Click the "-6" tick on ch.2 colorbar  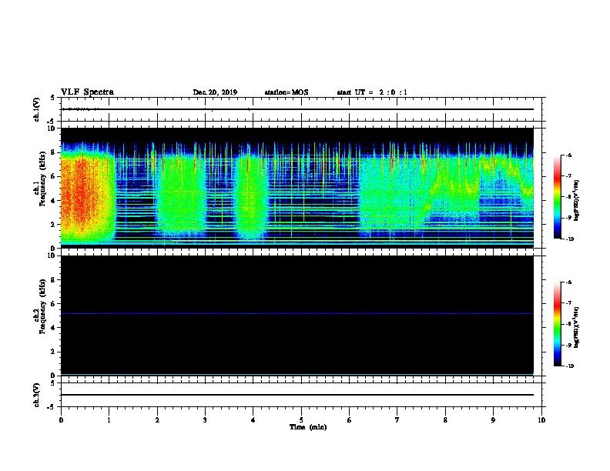pyautogui.click(x=568, y=282)
